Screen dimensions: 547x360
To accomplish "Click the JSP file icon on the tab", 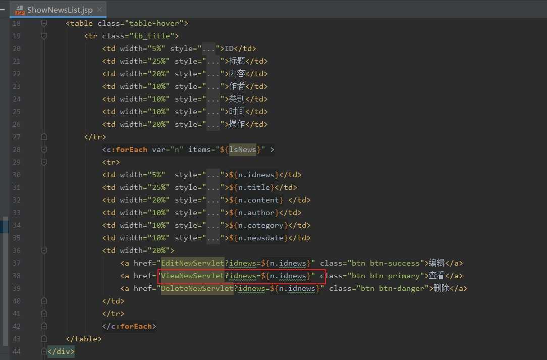I will point(20,10).
